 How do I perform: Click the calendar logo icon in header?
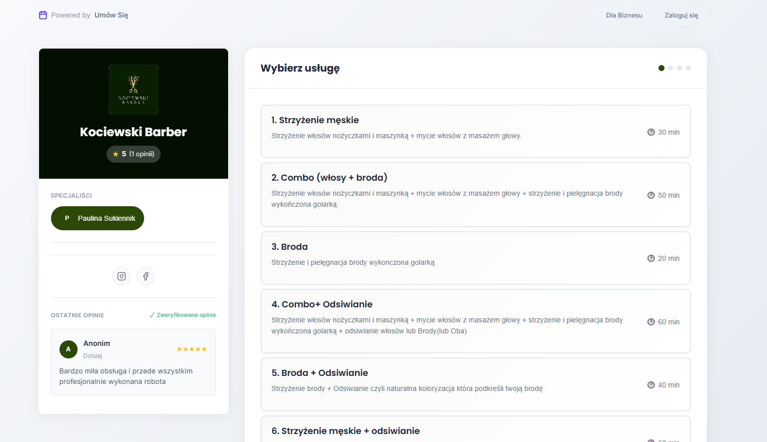(x=43, y=15)
